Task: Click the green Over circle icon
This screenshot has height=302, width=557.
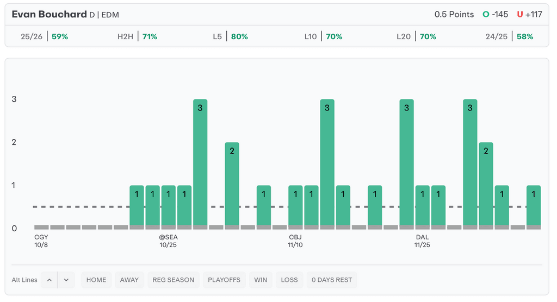Action: 486,15
